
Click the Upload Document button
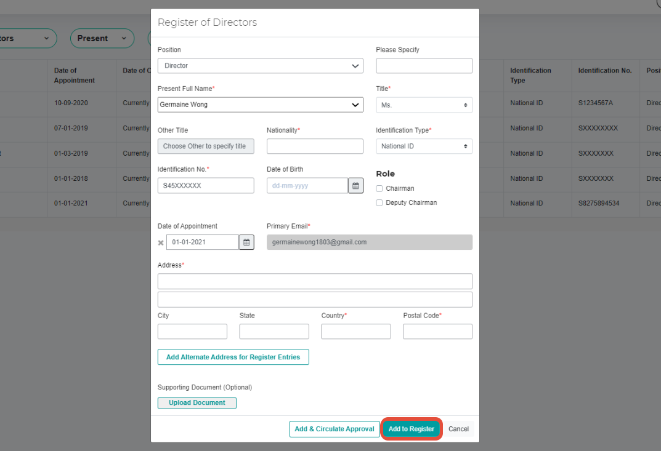(x=197, y=402)
